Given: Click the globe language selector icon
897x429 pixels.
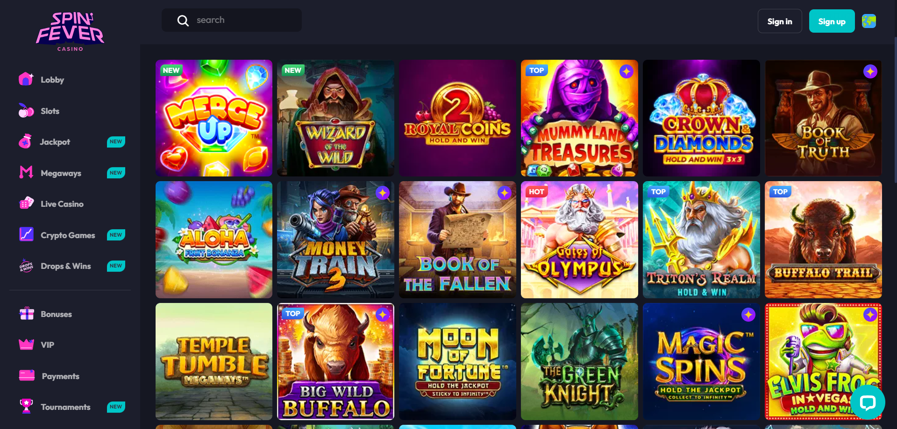Looking at the screenshot, I should pos(869,21).
